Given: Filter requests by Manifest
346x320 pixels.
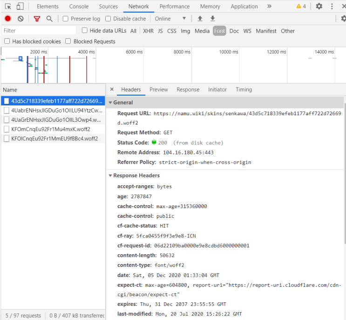Looking at the screenshot, I should click(x=266, y=31).
